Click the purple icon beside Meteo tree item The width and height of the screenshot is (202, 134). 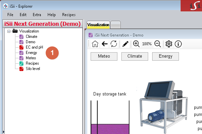click(21, 58)
